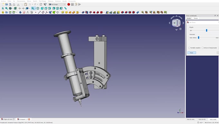Close the Unnamed document tab
Viewport: 219px width, 124px height.
[29, 119]
